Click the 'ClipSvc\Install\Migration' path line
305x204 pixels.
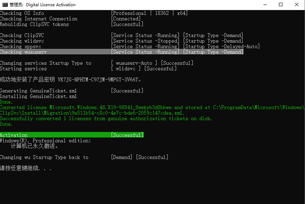(x=92, y=113)
